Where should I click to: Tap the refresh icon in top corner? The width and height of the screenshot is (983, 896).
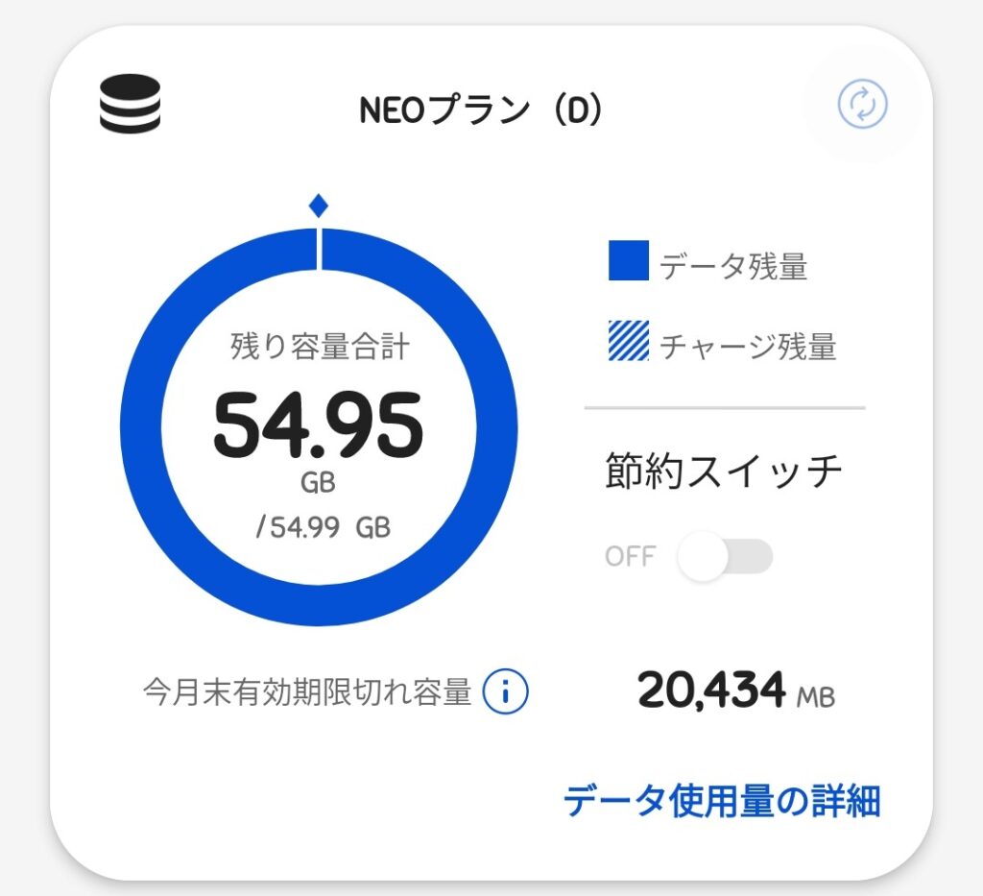click(x=862, y=104)
